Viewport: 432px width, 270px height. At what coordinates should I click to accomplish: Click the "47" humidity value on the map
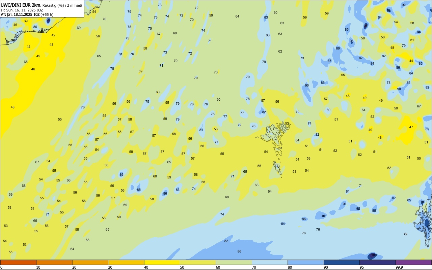click(411, 127)
